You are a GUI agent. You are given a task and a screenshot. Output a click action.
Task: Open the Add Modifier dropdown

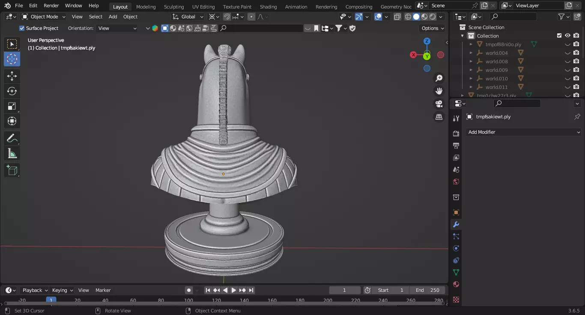(523, 132)
